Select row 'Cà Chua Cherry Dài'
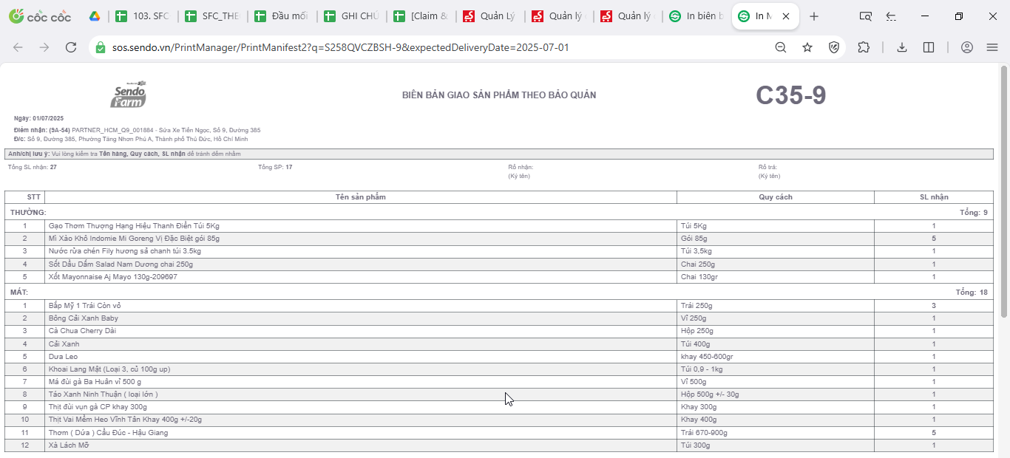The height and width of the screenshot is (458, 1010). [x=499, y=331]
